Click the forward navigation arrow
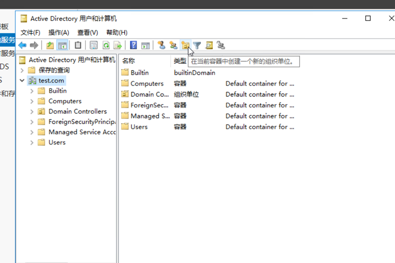 34,45
